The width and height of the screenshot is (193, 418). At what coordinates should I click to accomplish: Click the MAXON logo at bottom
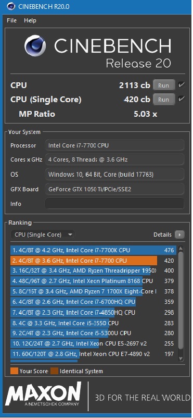coord(43,394)
